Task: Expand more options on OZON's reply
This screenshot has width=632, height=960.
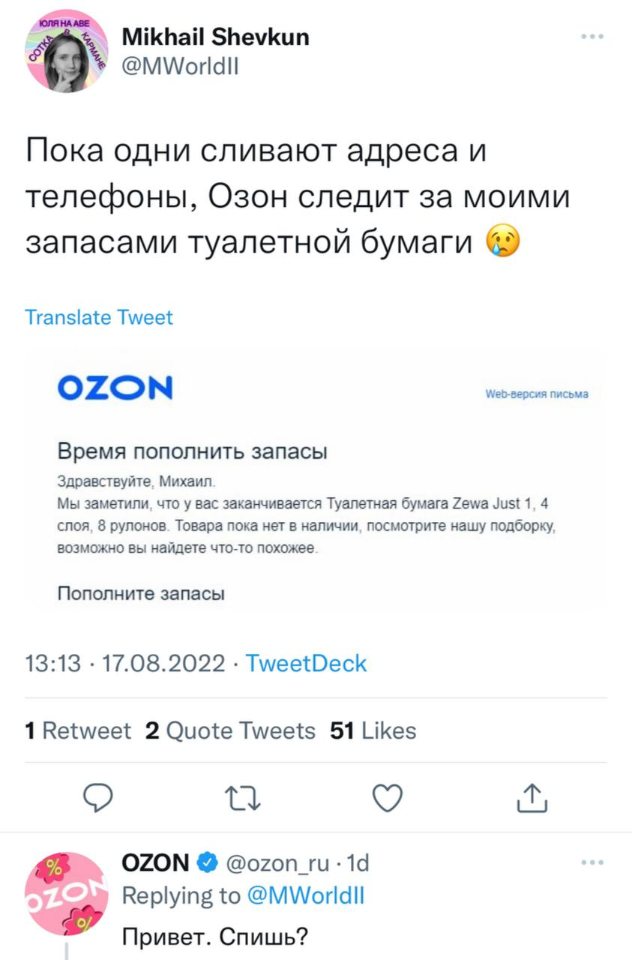Action: (592, 863)
